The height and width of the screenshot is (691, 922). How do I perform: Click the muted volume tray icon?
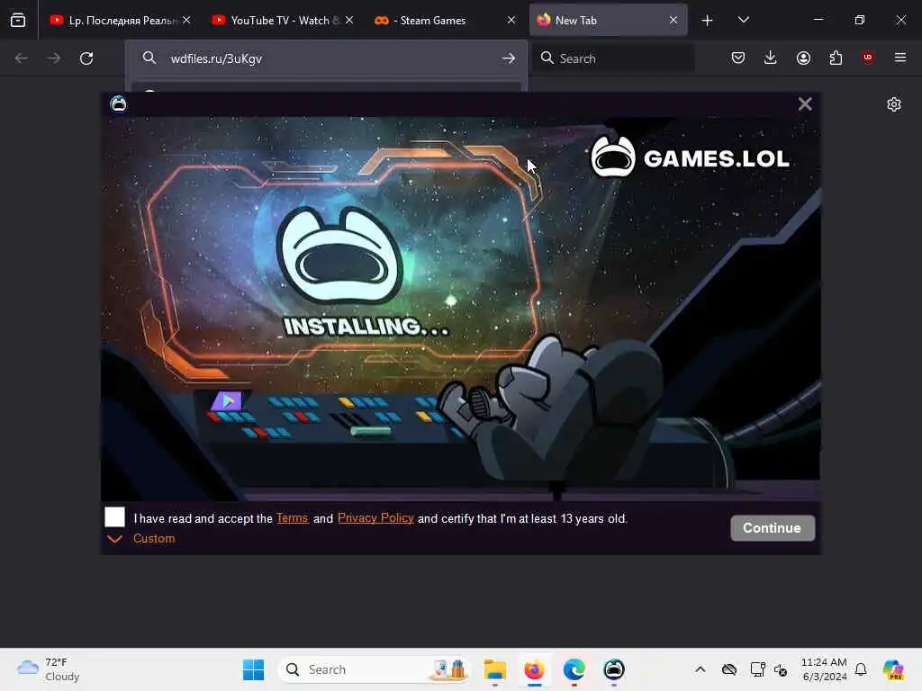coord(781,669)
